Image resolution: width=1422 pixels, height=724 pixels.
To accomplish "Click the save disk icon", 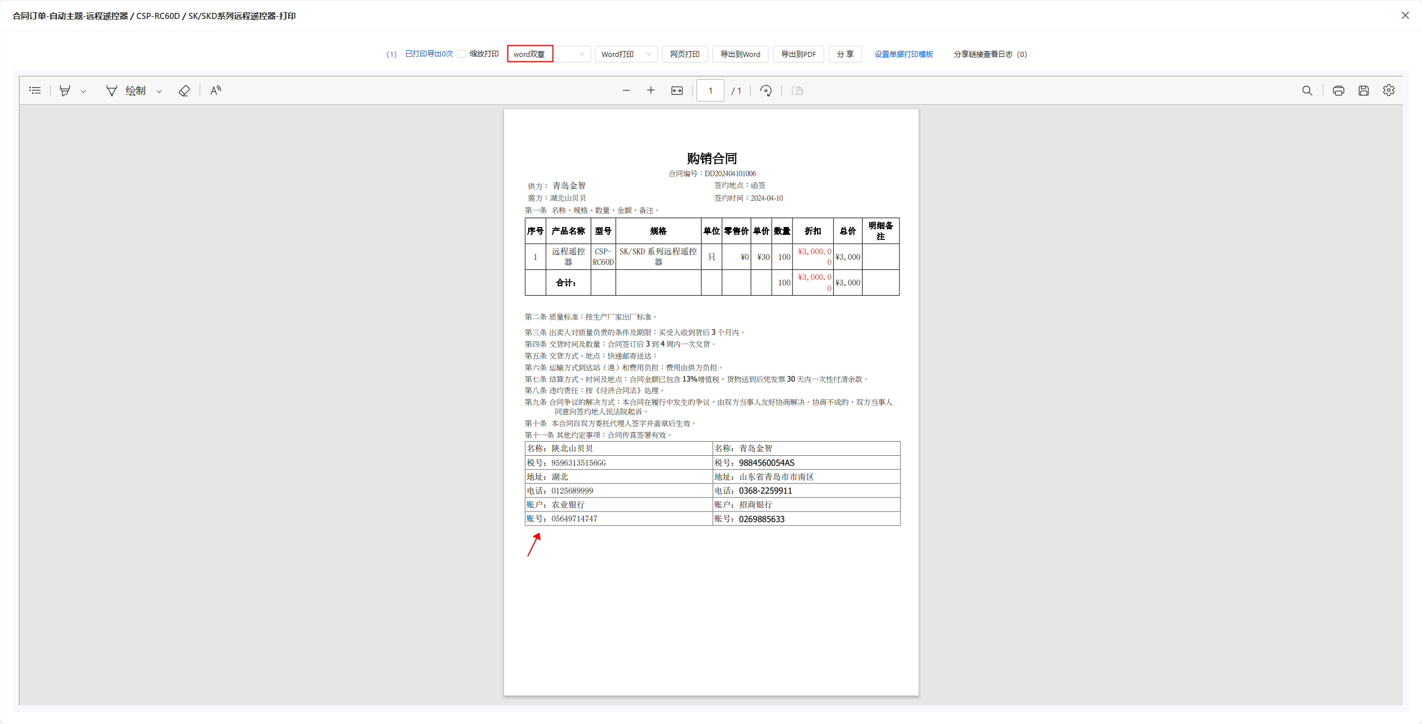I will (x=1363, y=90).
